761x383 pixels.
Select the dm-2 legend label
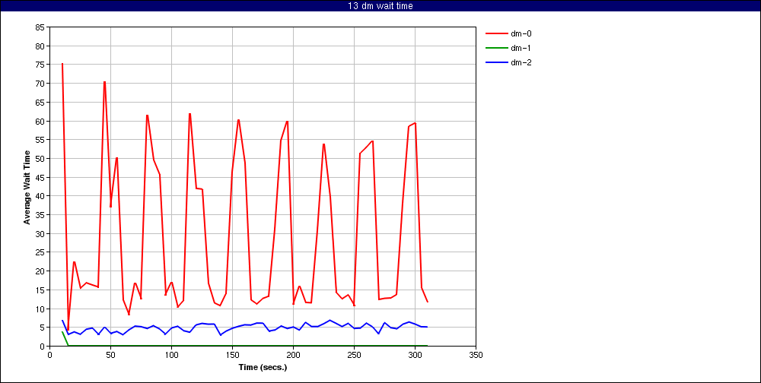(x=521, y=62)
